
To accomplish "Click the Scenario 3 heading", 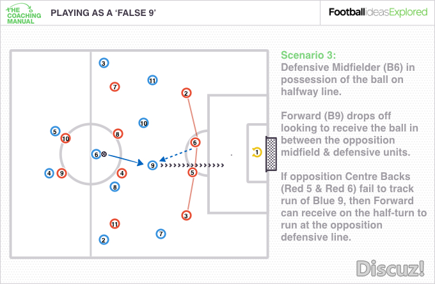I will click(308, 56).
